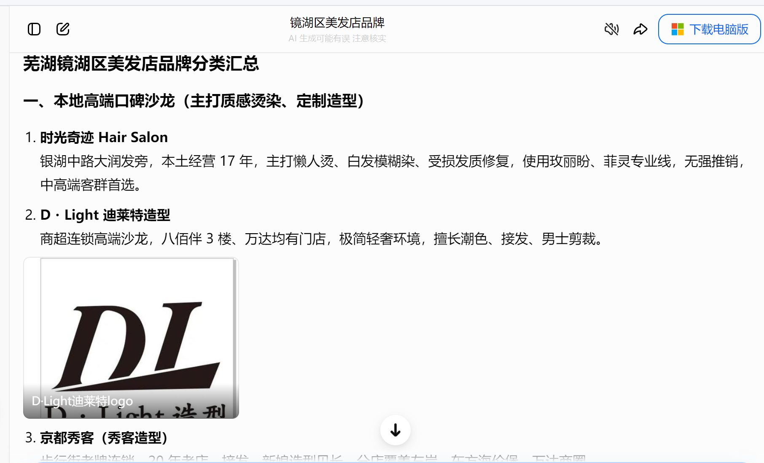The width and height of the screenshot is (764, 463).
Task: Click 时光奇迹 Hair Salon item title
Action: pos(104,137)
